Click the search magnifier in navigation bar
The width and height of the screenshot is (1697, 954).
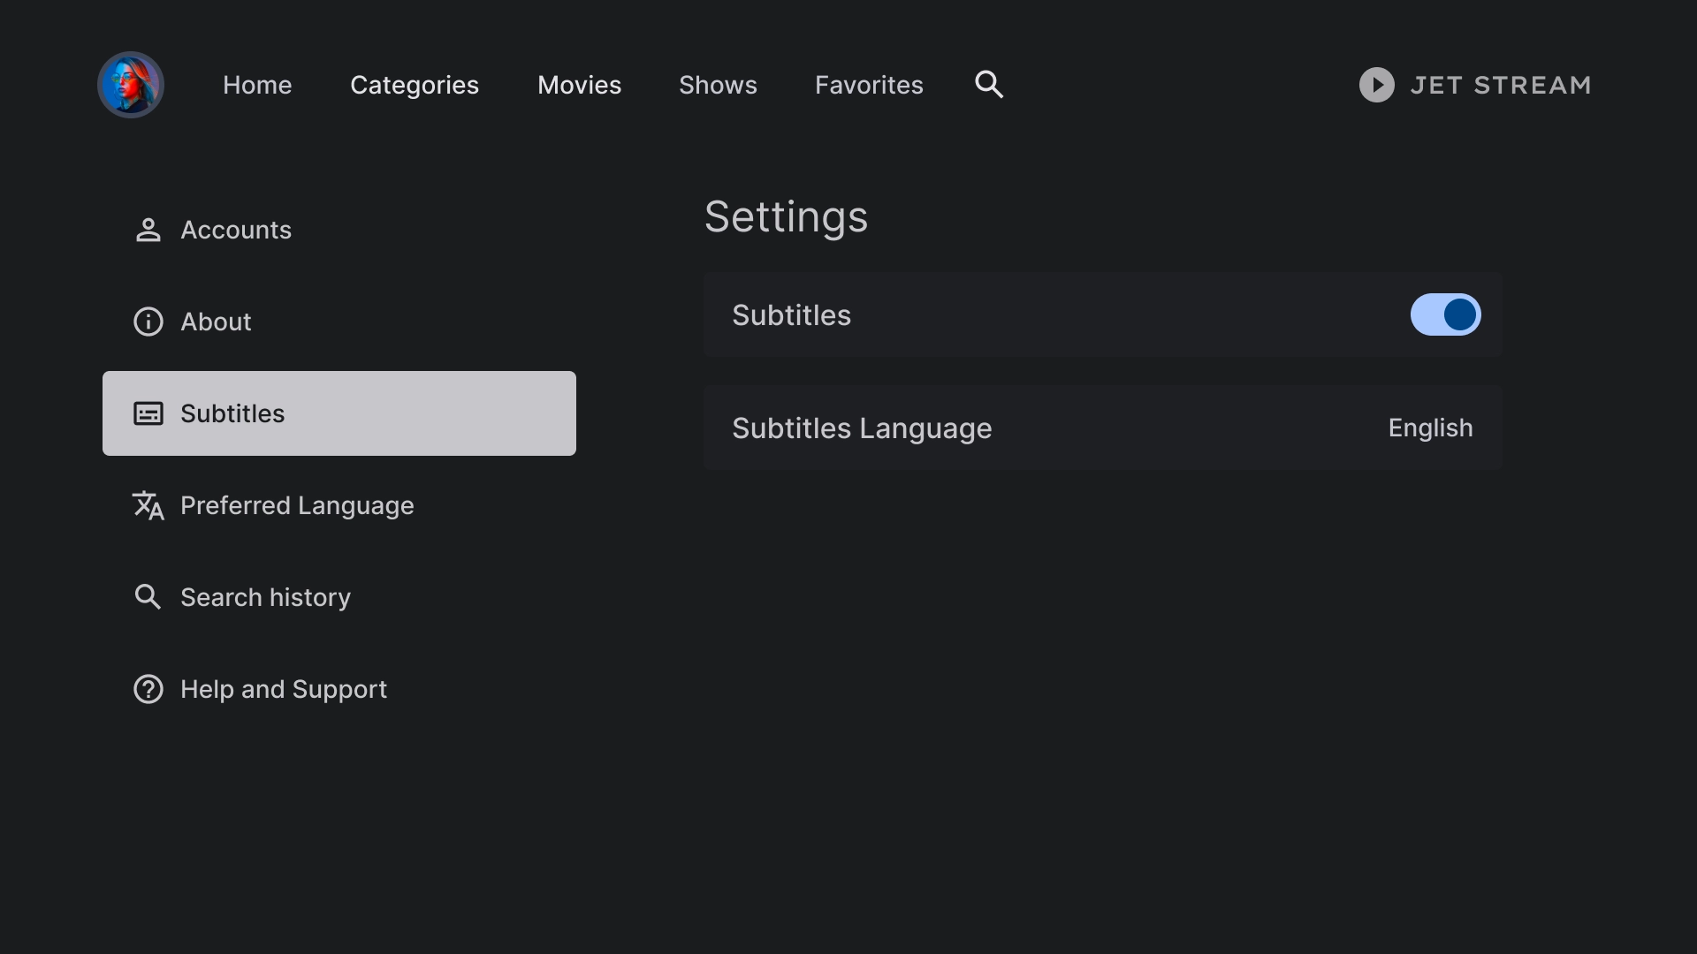click(x=988, y=84)
